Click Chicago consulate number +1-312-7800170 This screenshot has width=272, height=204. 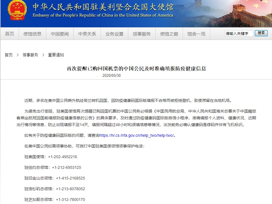click(70, 199)
